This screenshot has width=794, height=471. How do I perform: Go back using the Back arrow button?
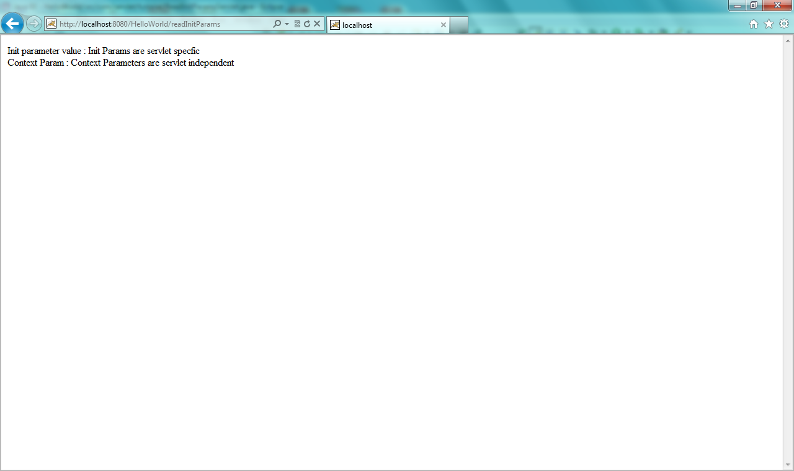[12, 24]
